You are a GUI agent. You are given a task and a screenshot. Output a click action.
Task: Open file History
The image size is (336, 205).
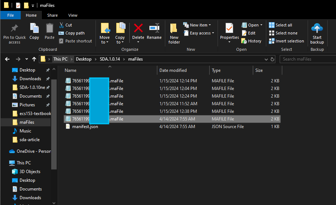[251, 41]
